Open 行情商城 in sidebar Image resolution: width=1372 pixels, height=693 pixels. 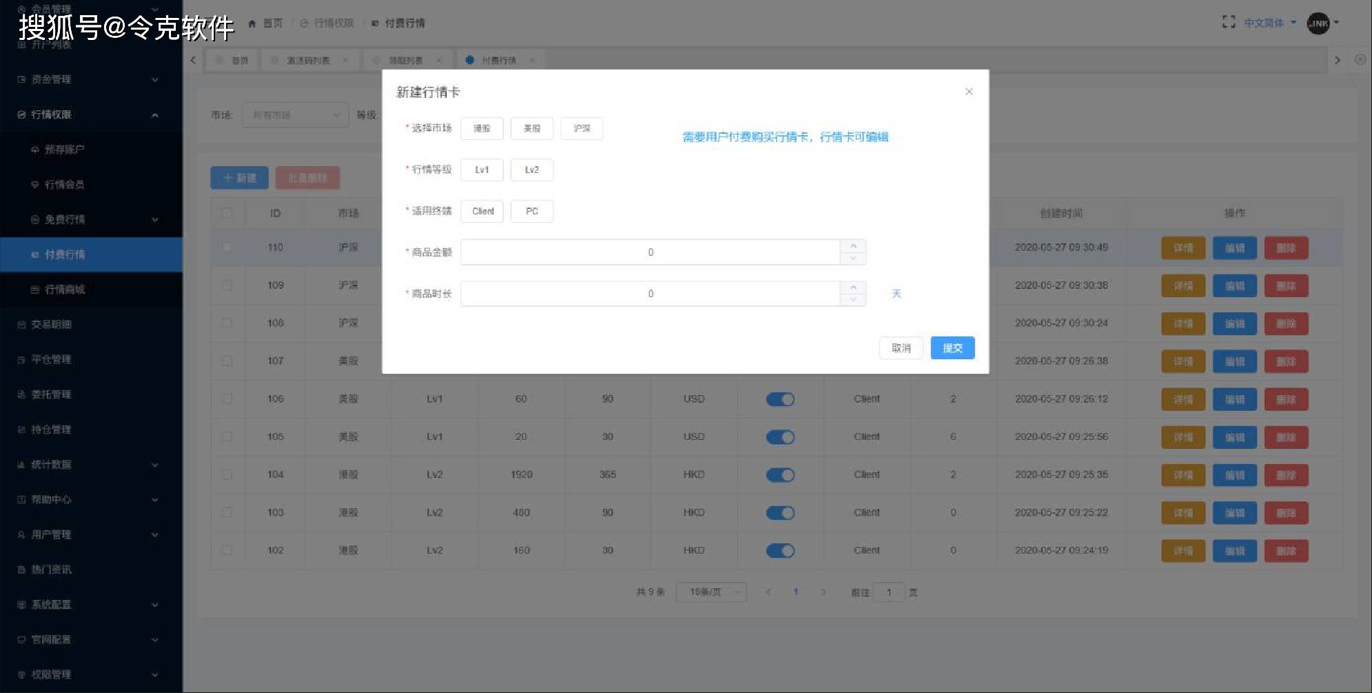click(x=91, y=290)
